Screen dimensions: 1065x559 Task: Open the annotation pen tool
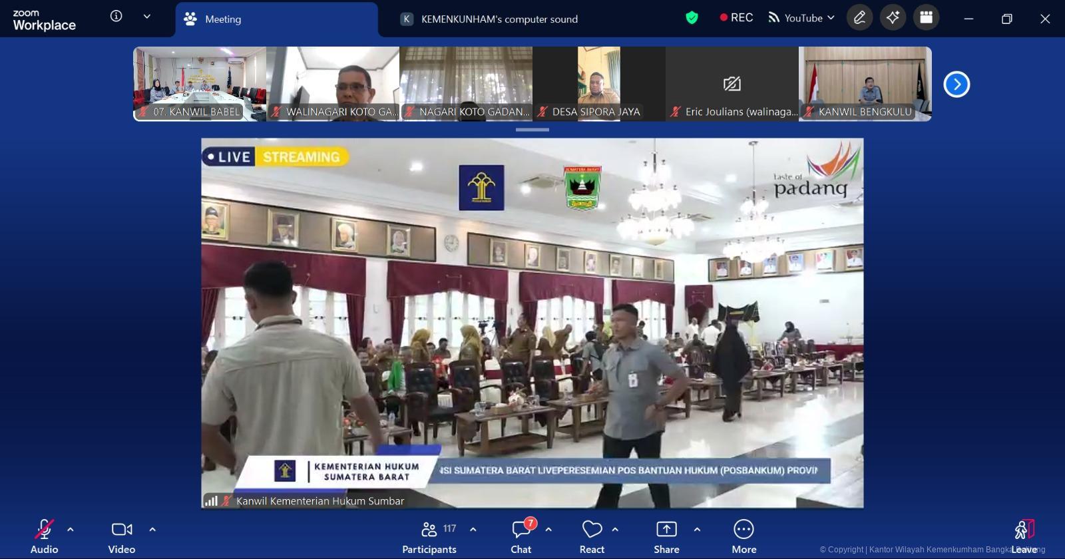(859, 18)
